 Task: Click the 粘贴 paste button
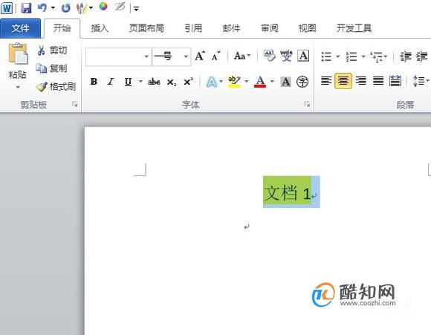(18, 66)
